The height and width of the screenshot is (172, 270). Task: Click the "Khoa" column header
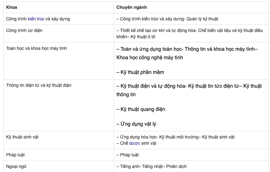tap(12, 7)
